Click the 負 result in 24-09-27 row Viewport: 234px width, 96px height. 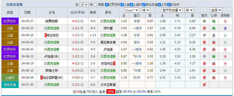[204, 21]
